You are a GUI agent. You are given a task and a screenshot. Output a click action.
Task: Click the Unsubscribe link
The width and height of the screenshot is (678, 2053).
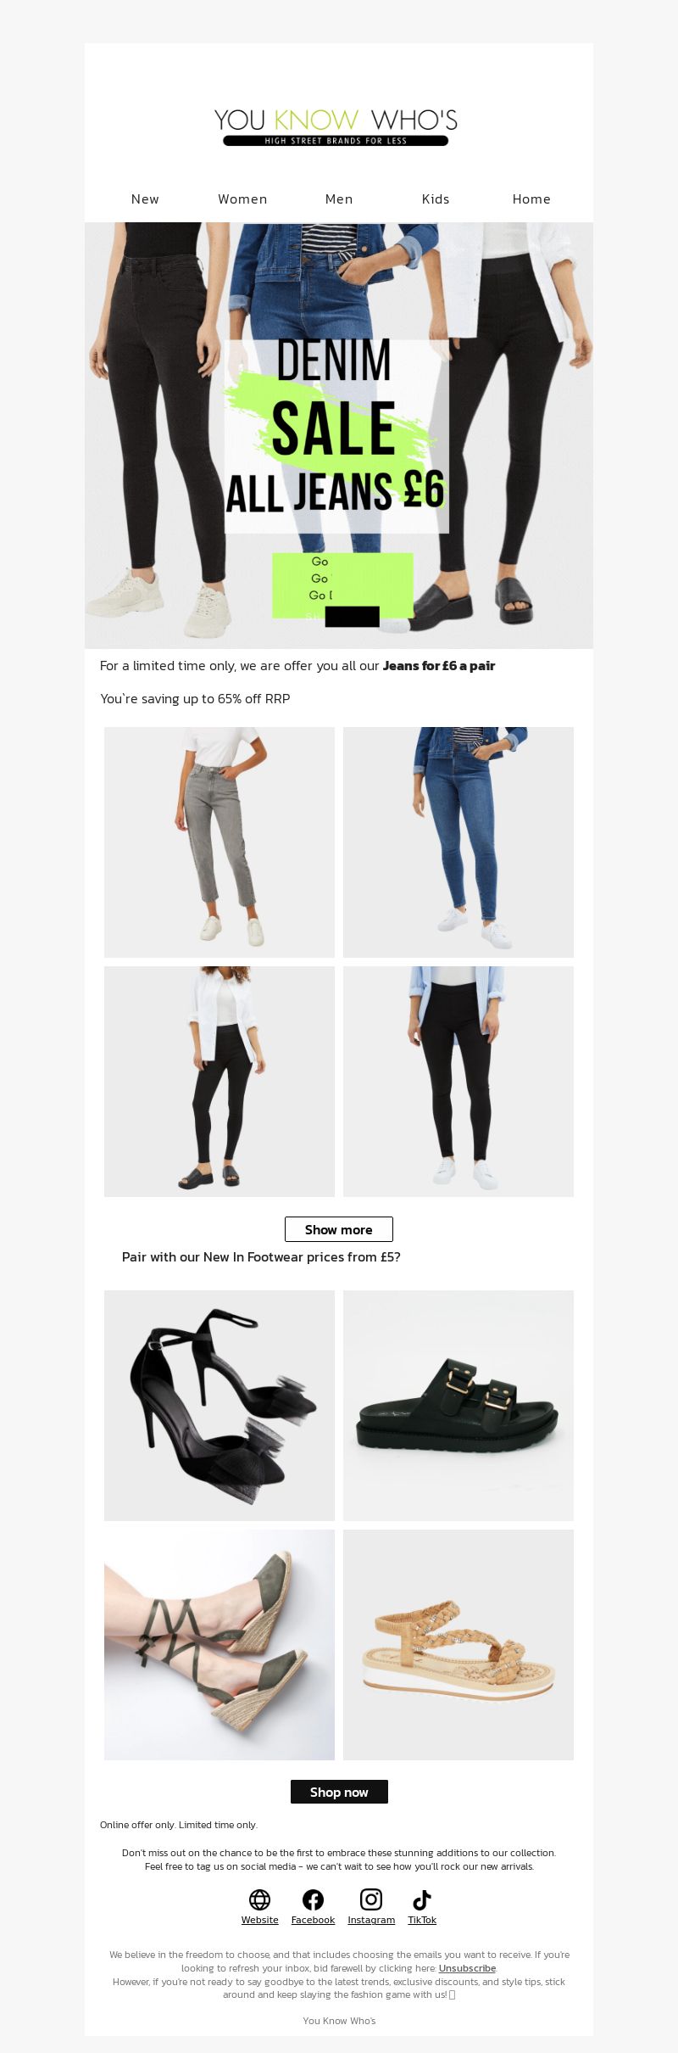pyautogui.click(x=467, y=1968)
